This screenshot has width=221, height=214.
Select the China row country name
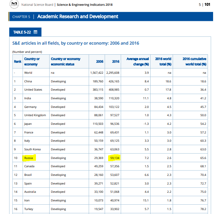tap(28, 81)
